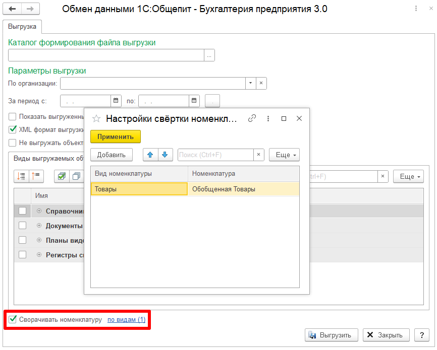
Task: Click the check all items icon
Action: point(62,176)
